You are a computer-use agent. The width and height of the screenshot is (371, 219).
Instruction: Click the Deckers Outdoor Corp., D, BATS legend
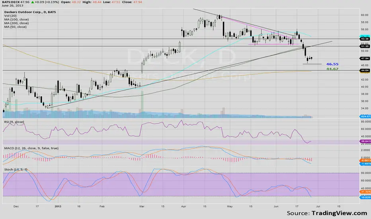(x=30, y=12)
